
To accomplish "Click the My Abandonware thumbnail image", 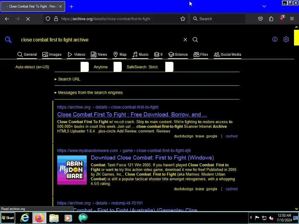I will pos(72,170).
